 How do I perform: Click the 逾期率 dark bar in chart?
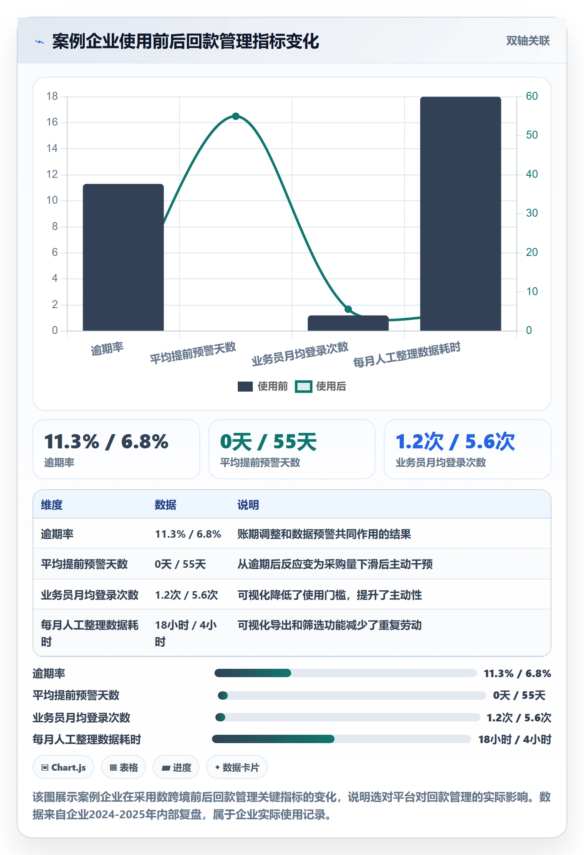[x=123, y=257]
